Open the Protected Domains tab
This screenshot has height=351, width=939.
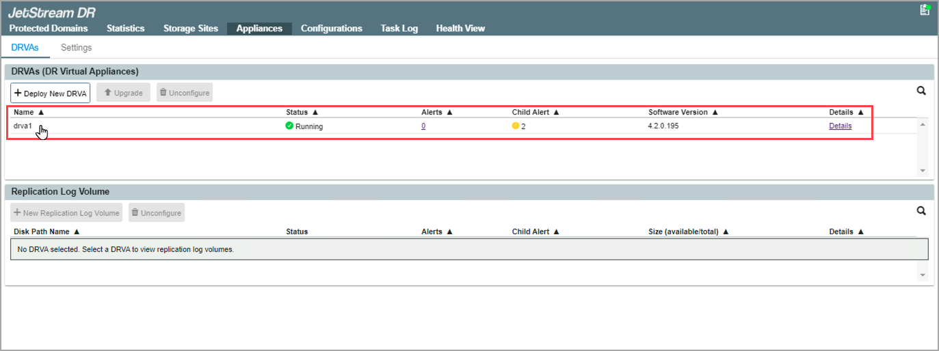tap(49, 29)
